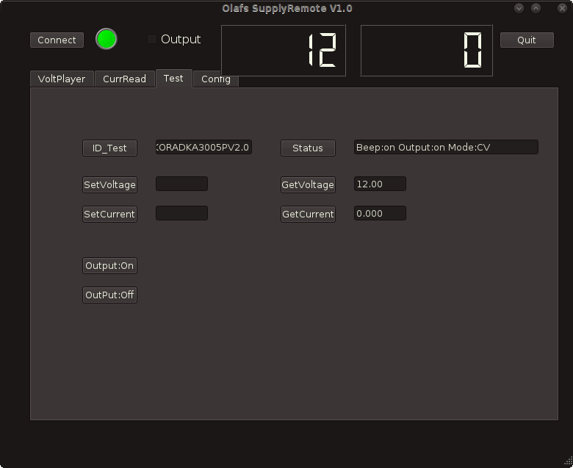The image size is (573, 468).
Task: Quit the application
Action: pyautogui.click(x=527, y=40)
